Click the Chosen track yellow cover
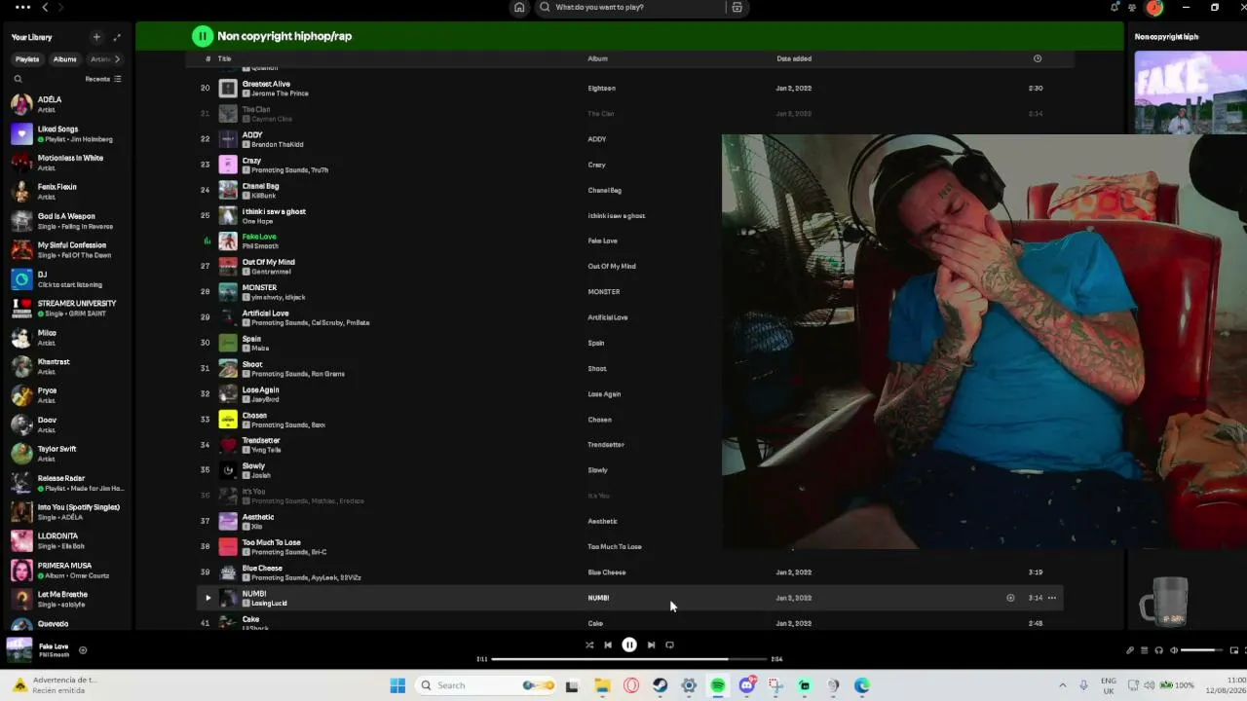 228,419
